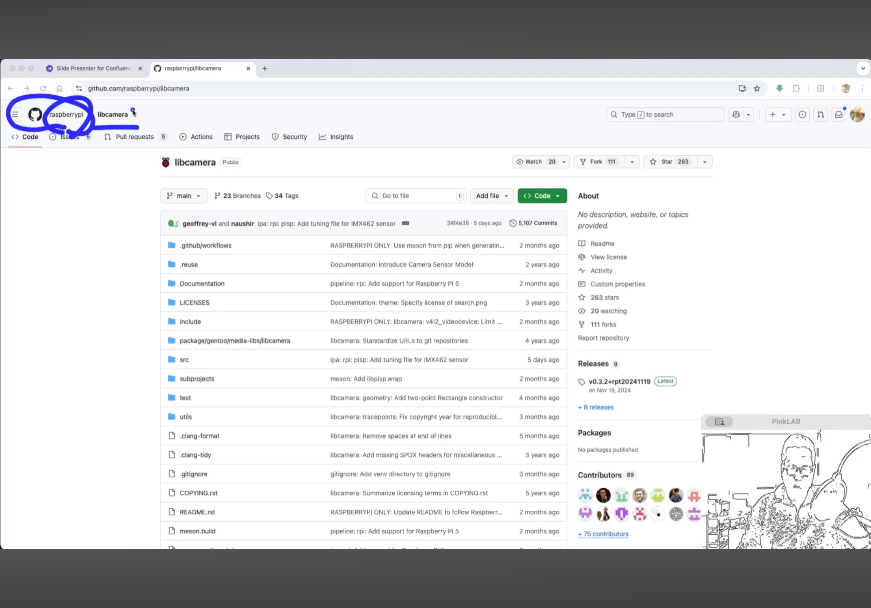Expand the green Code dropdown
Image resolution: width=871 pixels, height=608 pixels.
[542, 196]
